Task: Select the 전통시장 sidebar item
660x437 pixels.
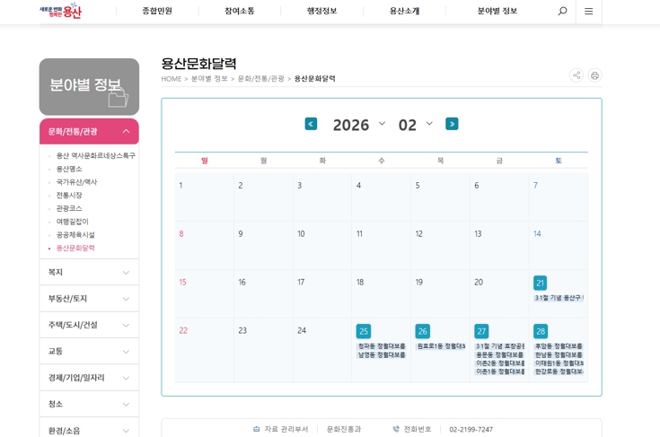Action: [x=69, y=195]
